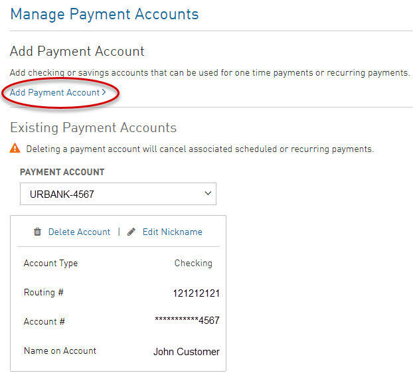The width and height of the screenshot is (413, 383).
Task: Click the chevron after Add Payment Account
Action: coord(104,93)
